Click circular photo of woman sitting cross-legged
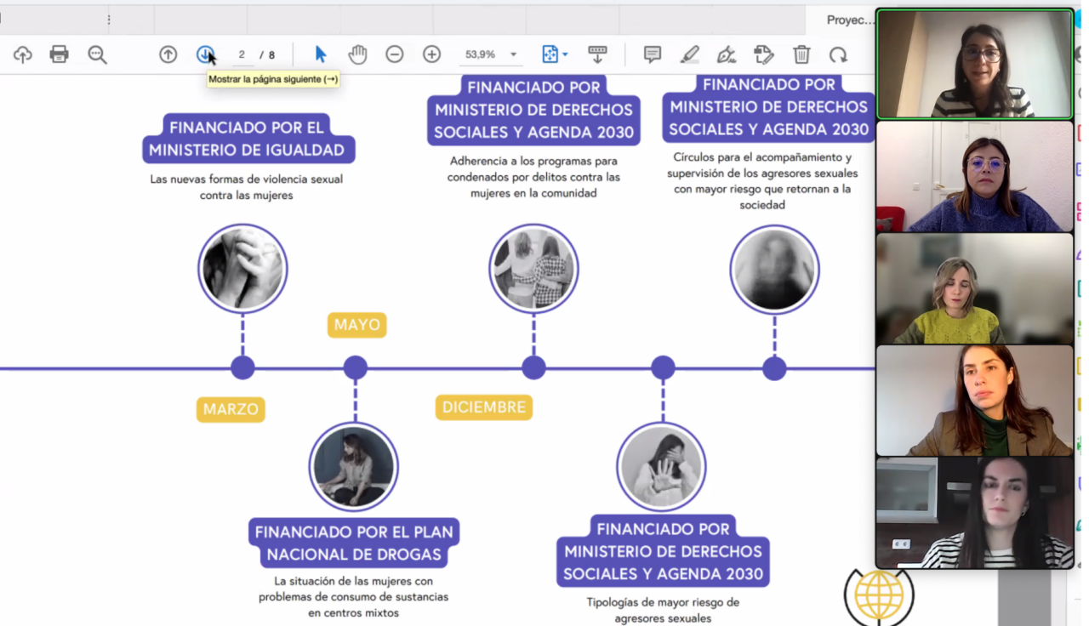The width and height of the screenshot is (1089, 626). [353, 467]
